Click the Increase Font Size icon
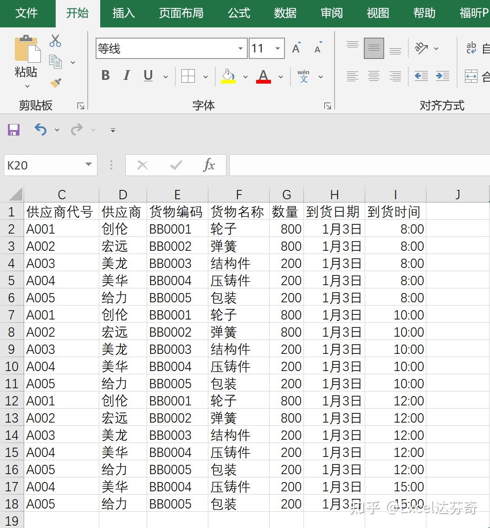The image size is (490, 528). [x=296, y=47]
